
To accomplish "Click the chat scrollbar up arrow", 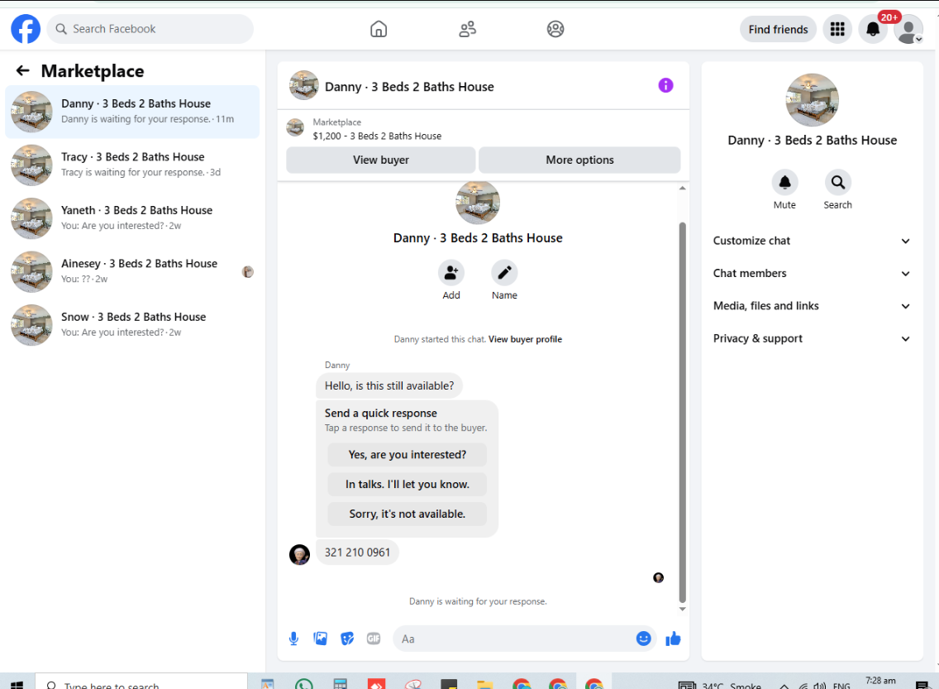I will [682, 188].
